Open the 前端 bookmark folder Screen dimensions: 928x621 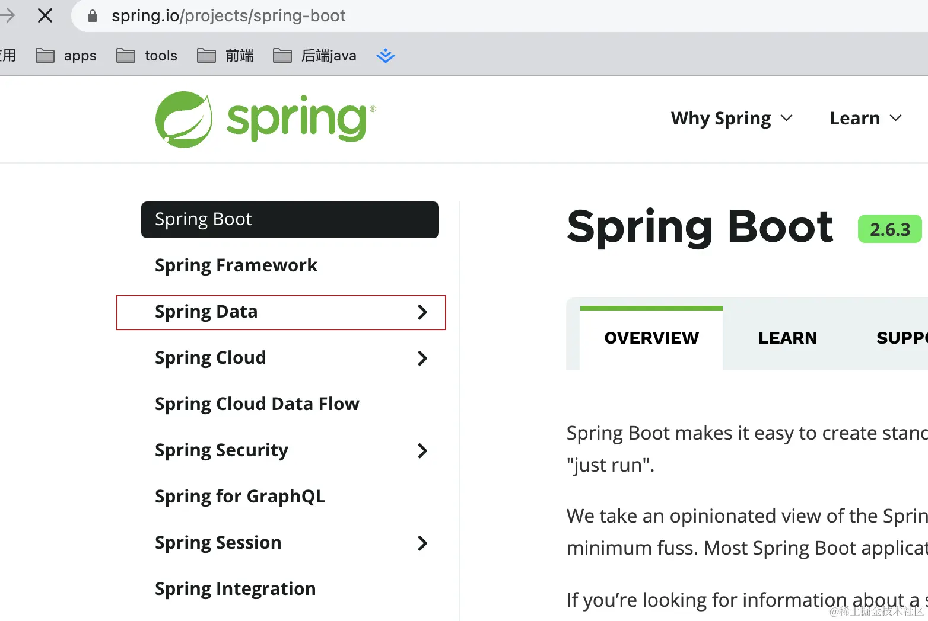point(225,56)
